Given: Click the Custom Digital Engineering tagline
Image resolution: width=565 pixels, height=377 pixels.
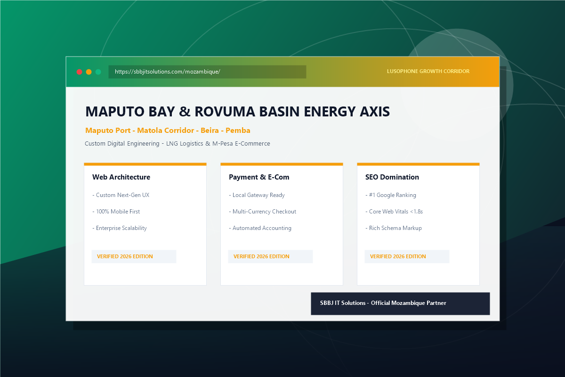Looking at the screenshot, I should coord(178,143).
